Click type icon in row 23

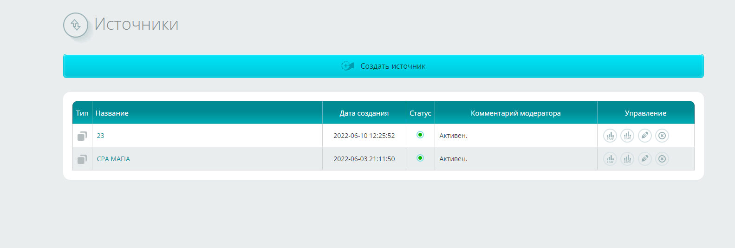[x=82, y=136]
